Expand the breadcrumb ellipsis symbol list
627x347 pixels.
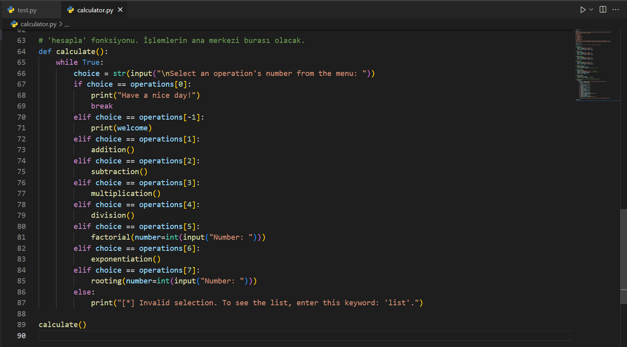pos(67,24)
